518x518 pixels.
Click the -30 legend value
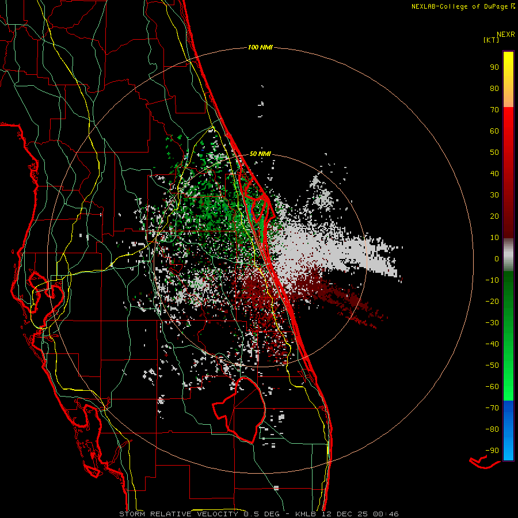pyautogui.click(x=492, y=323)
